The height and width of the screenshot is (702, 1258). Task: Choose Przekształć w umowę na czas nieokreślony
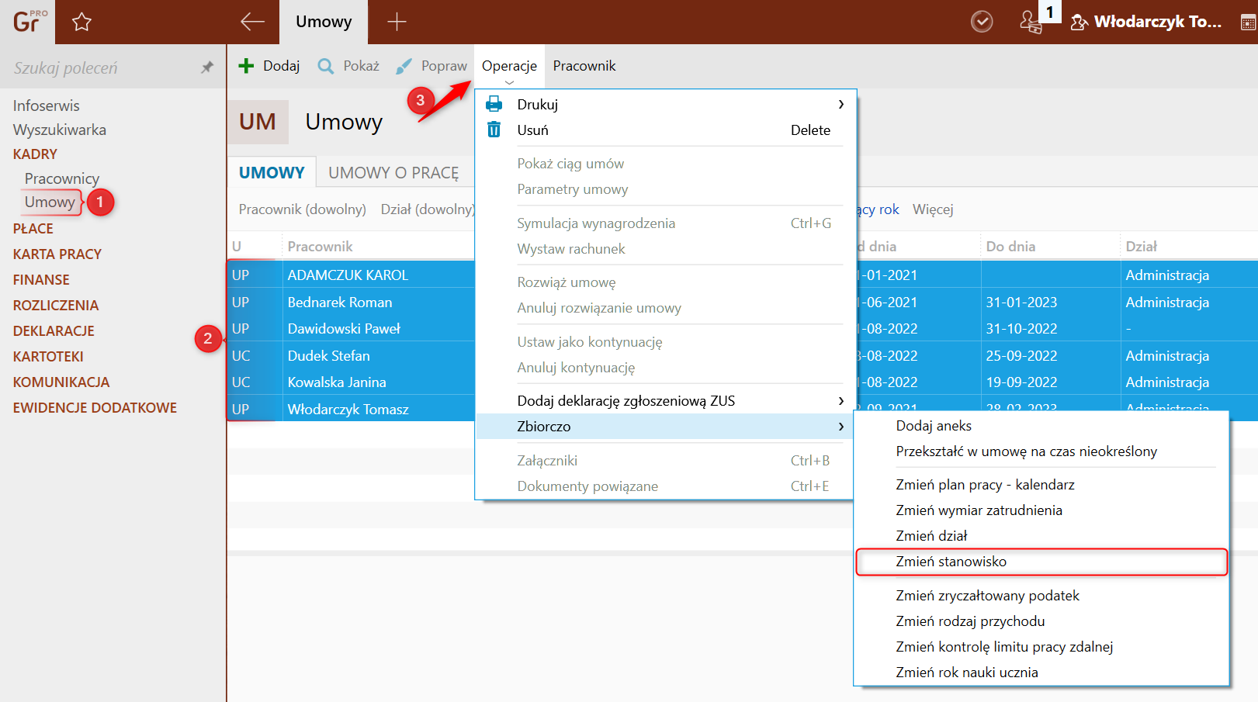1041,451
